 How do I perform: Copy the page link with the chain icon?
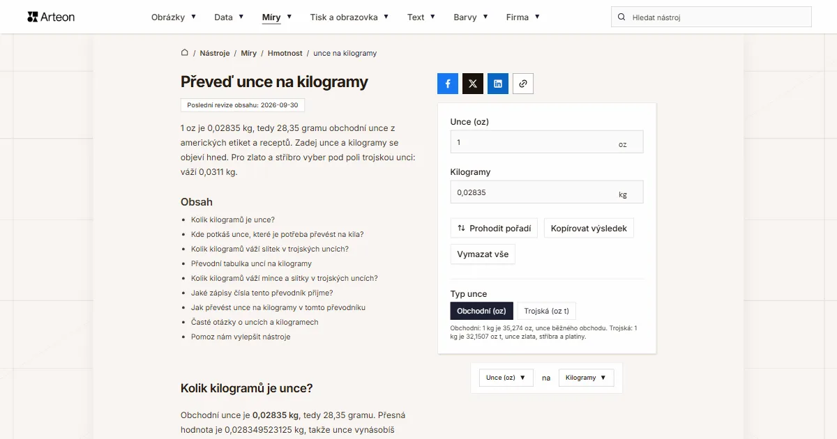pyautogui.click(x=523, y=84)
